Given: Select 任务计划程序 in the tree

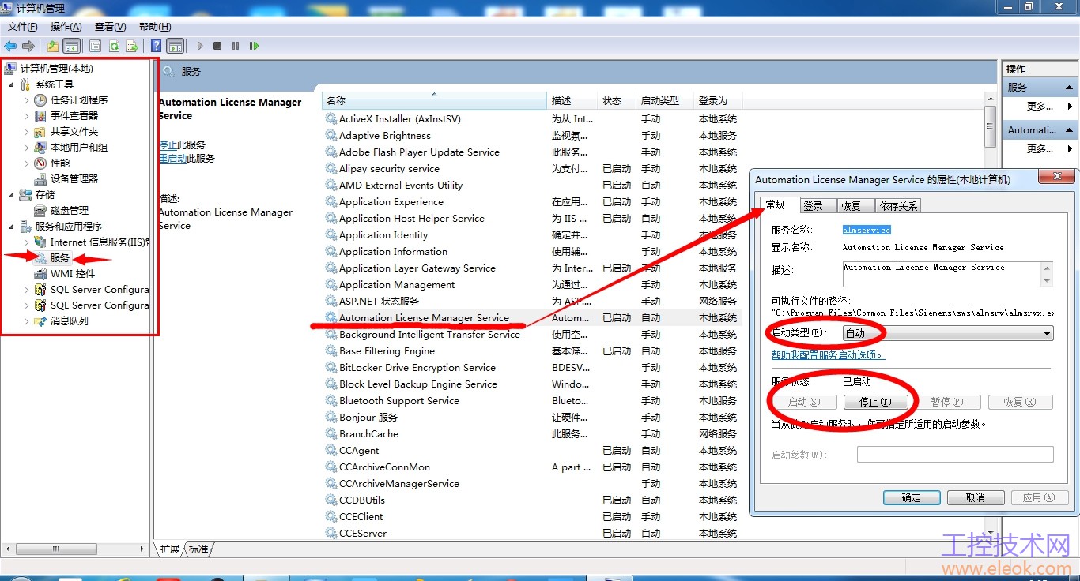Looking at the screenshot, I should click(x=79, y=100).
